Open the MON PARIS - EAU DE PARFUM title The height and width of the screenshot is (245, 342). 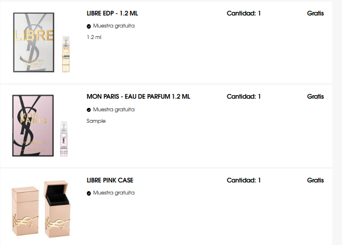click(x=139, y=96)
